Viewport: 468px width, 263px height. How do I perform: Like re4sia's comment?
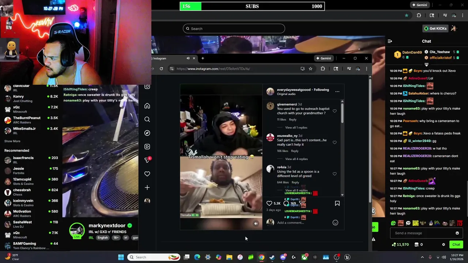coord(335,174)
